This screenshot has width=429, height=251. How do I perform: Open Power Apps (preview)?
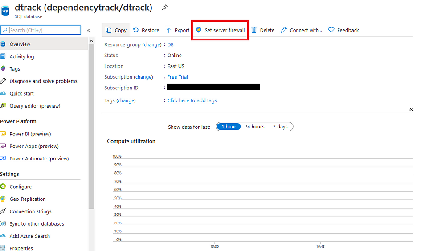pos(34,146)
